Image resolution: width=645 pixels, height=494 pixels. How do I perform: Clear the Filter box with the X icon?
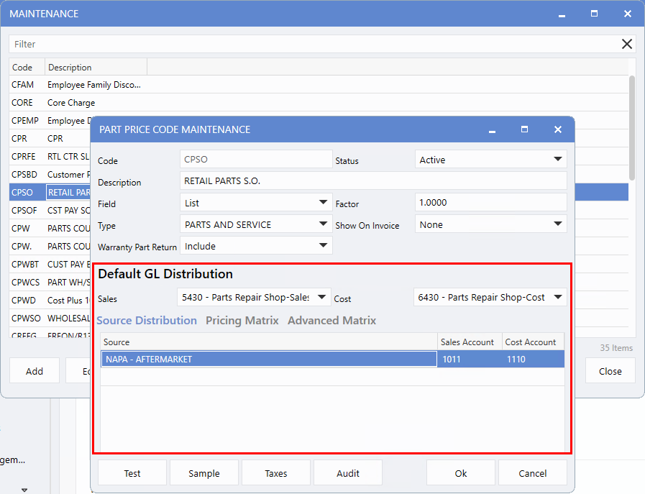[x=626, y=44]
